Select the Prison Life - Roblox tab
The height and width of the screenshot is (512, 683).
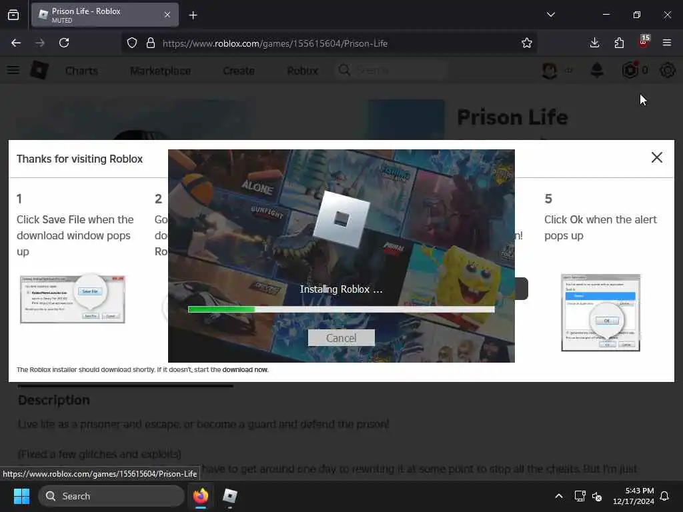click(105, 15)
